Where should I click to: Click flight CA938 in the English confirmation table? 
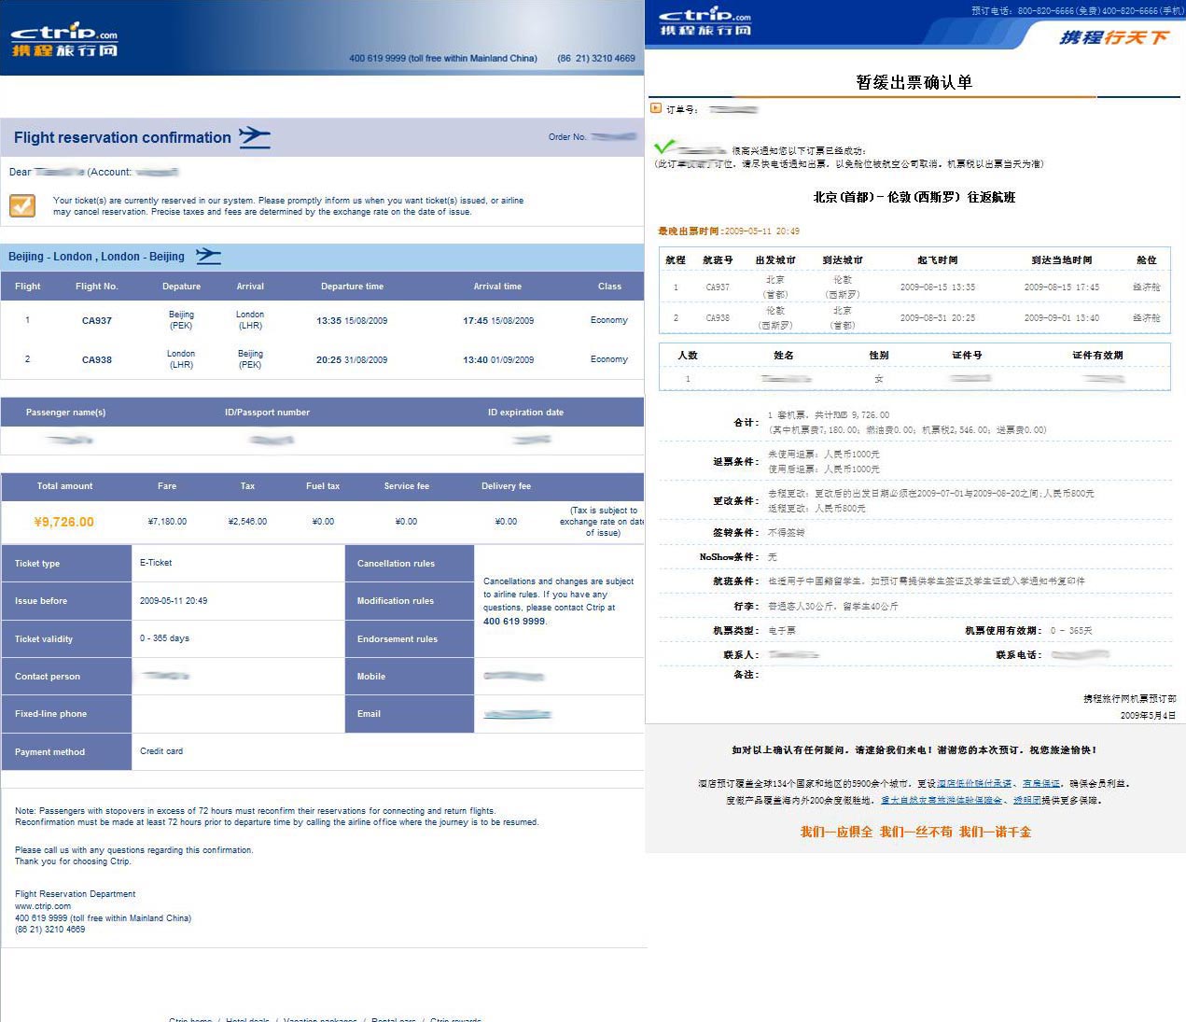[x=97, y=360]
